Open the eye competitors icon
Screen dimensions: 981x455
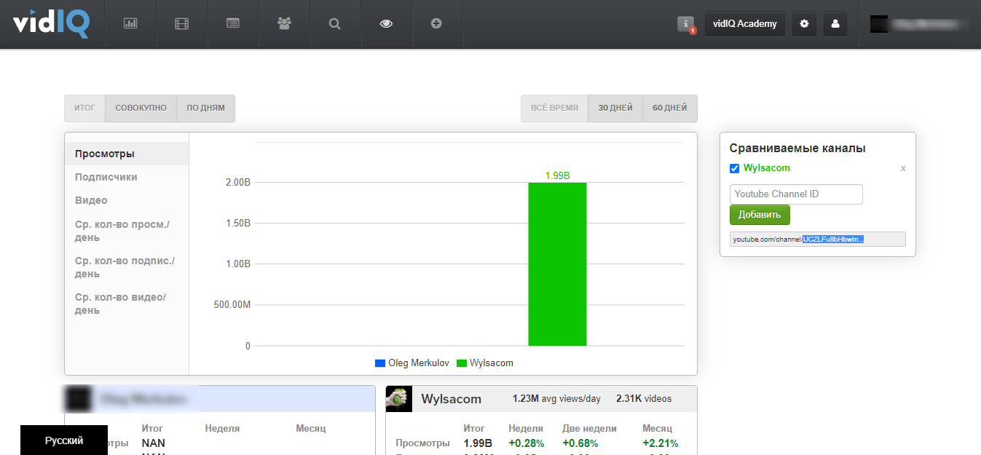pos(386,23)
